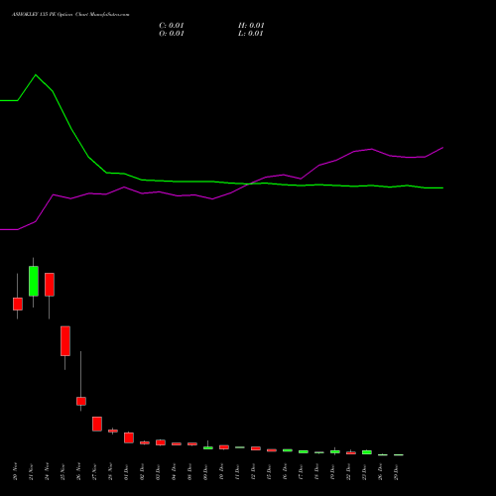496x496 pixels.
Task: Select the low price 'L: 0.01' value
Action: [251, 34]
